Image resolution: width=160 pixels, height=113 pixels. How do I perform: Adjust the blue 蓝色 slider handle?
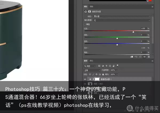pos(117,45)
